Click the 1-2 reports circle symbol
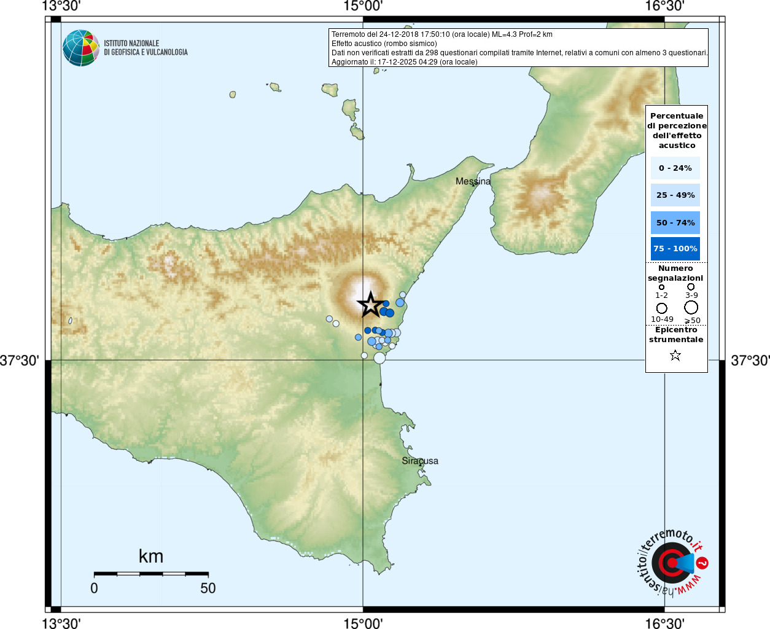 click(x=661, y=287)
